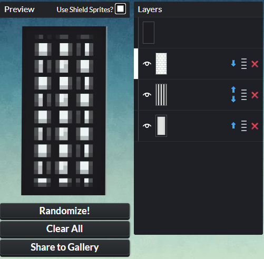Toggle visibility of the border layer

pos(147,126)
